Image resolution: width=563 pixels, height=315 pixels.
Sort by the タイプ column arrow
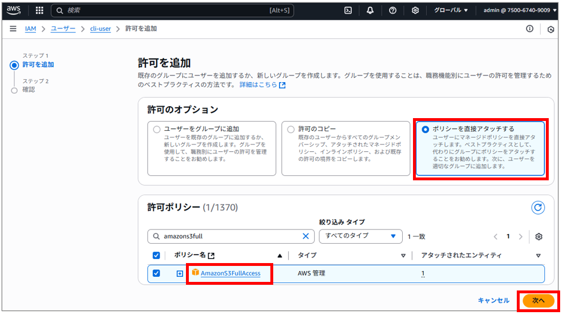click(403, 256)
